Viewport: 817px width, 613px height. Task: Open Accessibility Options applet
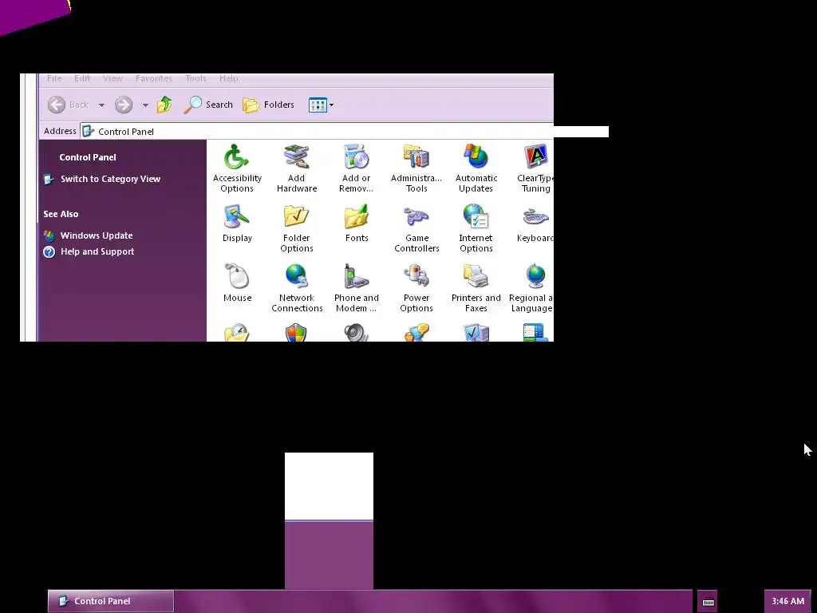pyautogui.click(x=236, y=168)
